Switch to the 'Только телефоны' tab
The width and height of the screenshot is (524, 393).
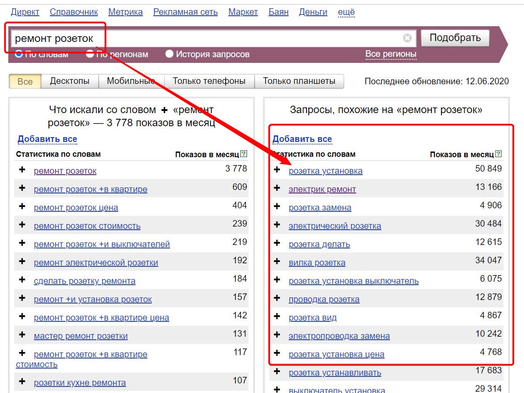click(x=209, y=81)
